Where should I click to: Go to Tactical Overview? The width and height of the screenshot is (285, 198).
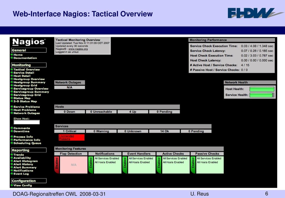(26, 70)
